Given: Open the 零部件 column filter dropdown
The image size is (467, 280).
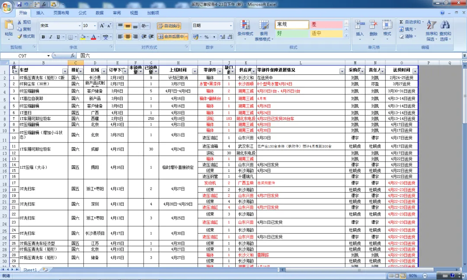Looking at the screenshot, I should pos(220,71).
